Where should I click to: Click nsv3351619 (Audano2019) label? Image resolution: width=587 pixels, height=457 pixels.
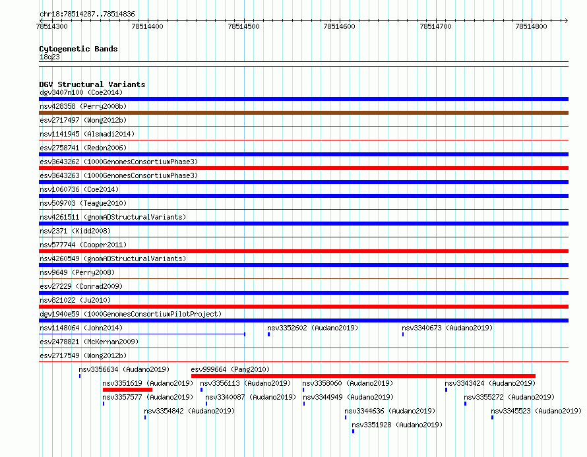click(x=148, y=383)
